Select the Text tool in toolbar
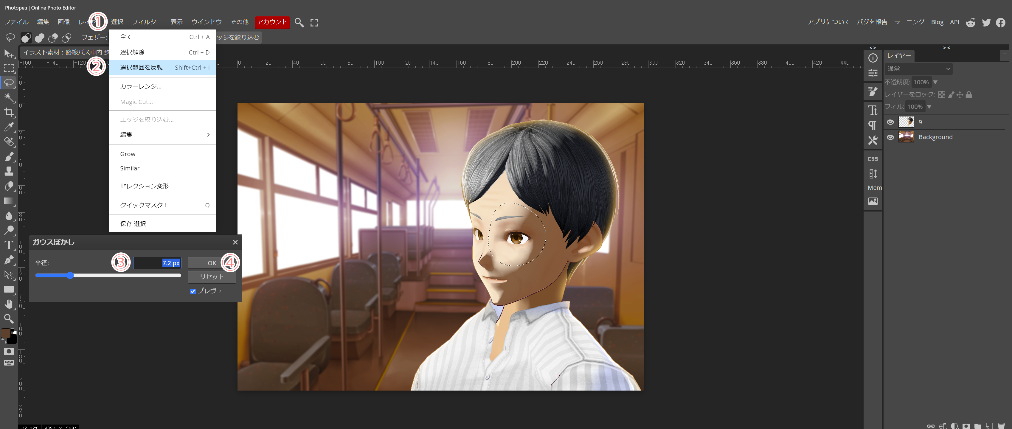This screenshot has height=429, width=1012. [x=9, y=245]
